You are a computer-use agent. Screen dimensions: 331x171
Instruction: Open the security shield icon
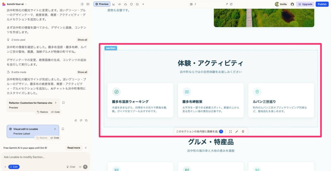tap(131, 4)
